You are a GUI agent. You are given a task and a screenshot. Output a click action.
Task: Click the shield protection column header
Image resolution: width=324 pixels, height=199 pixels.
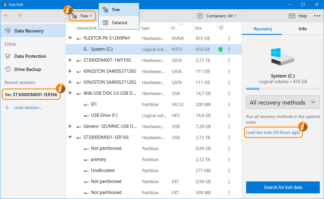(x=221, y=28)
